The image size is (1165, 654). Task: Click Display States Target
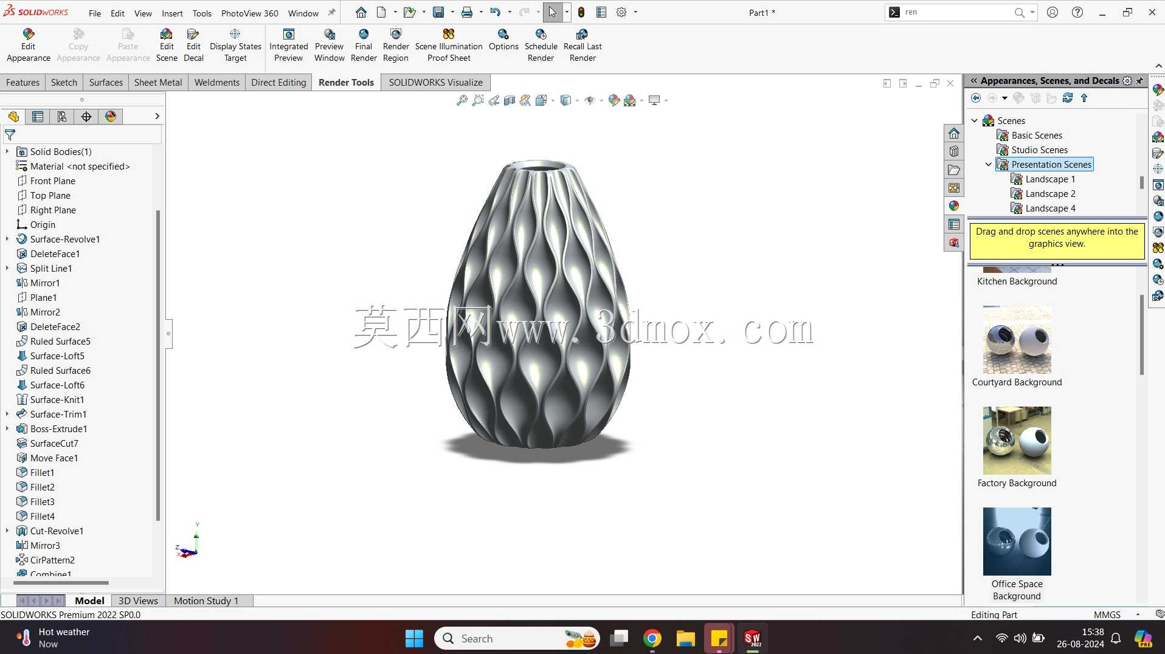235,46
